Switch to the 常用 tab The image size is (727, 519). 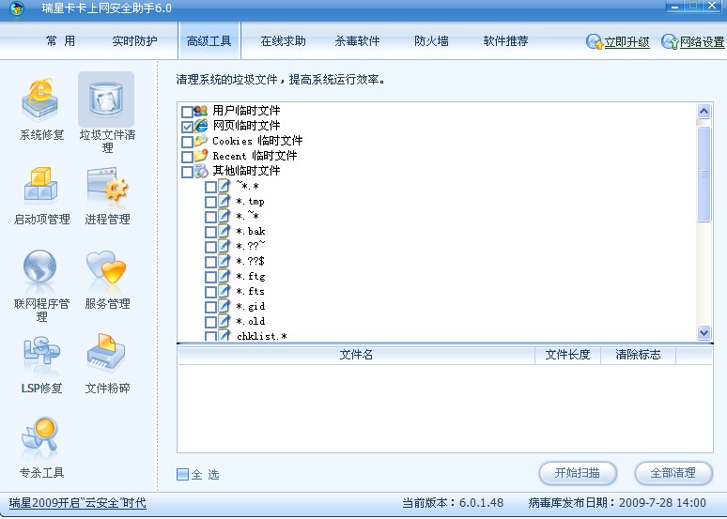tap(60, 40)
